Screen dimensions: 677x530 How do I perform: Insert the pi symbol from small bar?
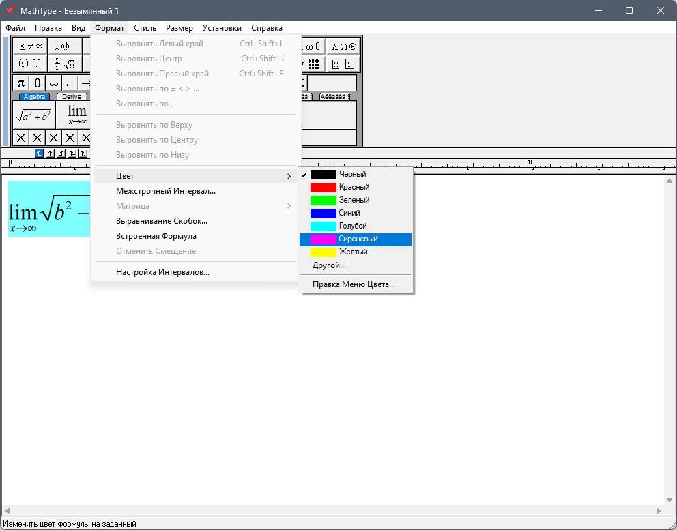20,83
